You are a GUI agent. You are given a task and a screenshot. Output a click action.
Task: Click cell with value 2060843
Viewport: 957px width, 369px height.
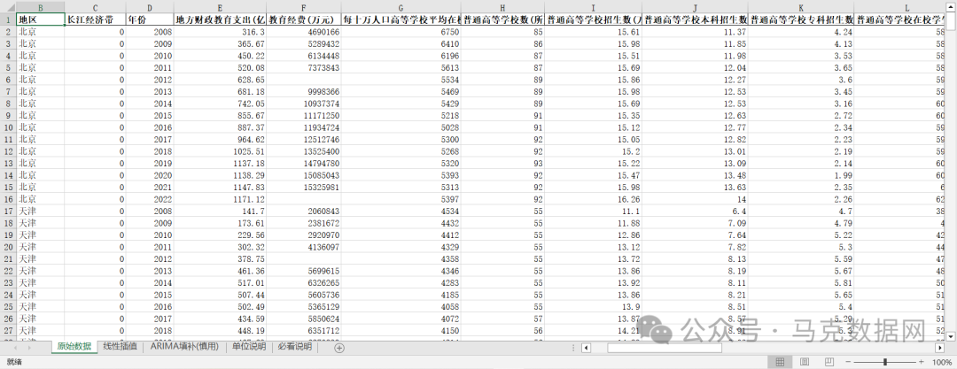[304, 211]
